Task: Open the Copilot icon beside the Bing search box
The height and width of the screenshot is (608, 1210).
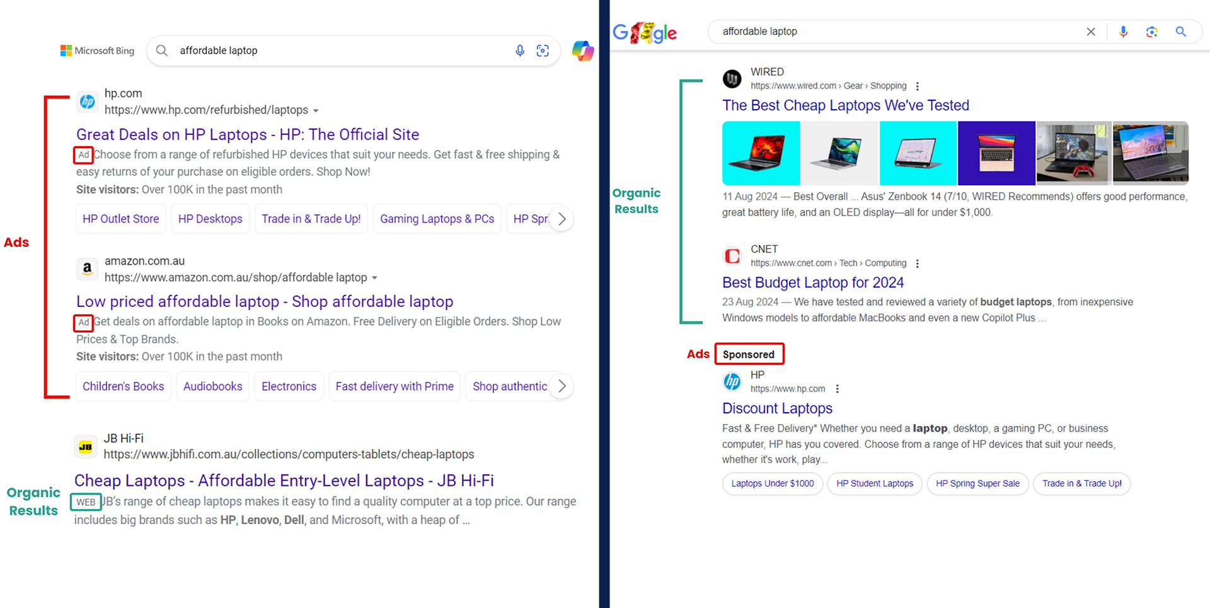Action: pyautogui.click(x=583, y=50)
